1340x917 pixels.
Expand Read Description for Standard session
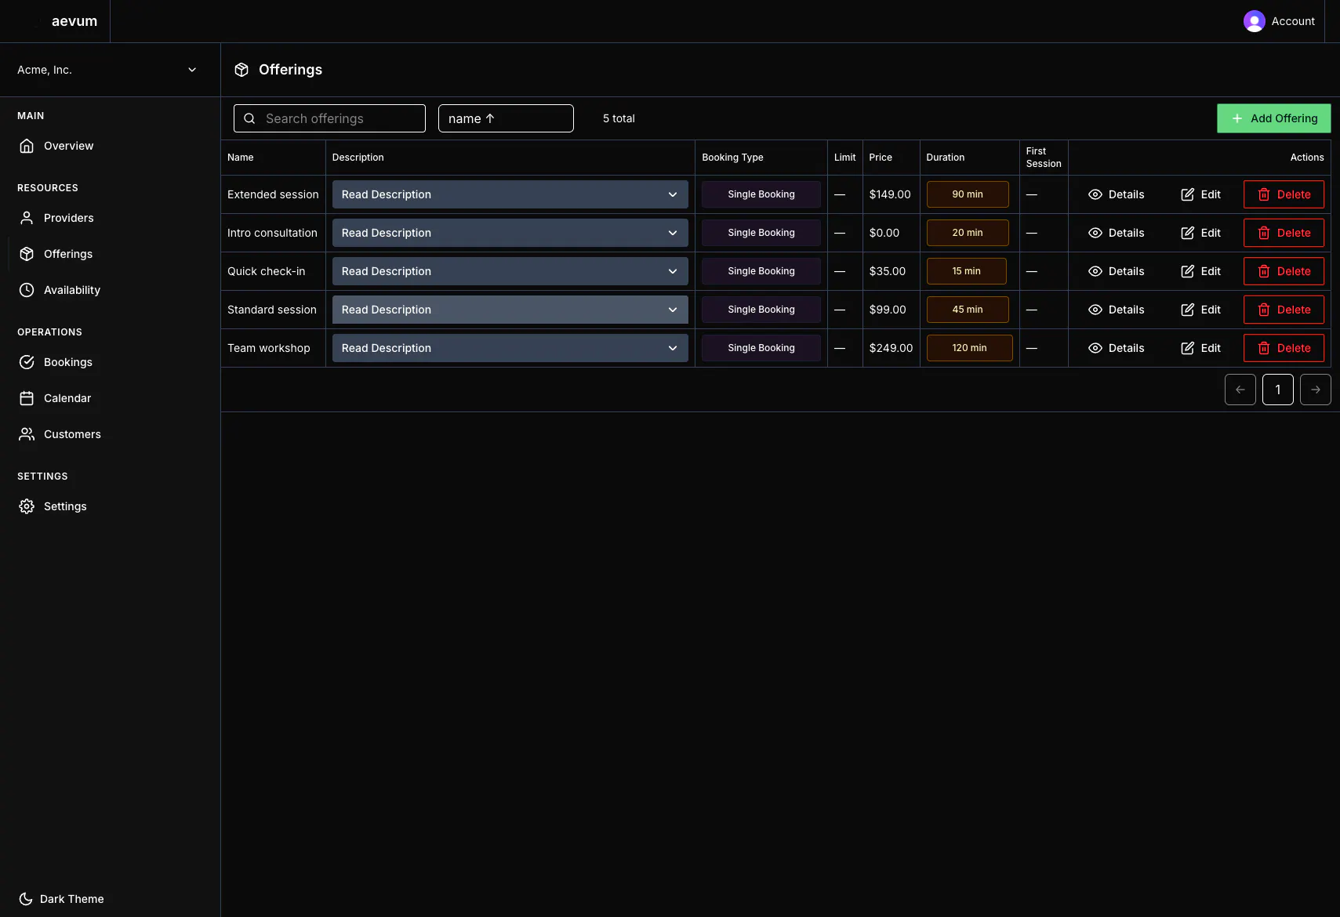pos(510,310)
